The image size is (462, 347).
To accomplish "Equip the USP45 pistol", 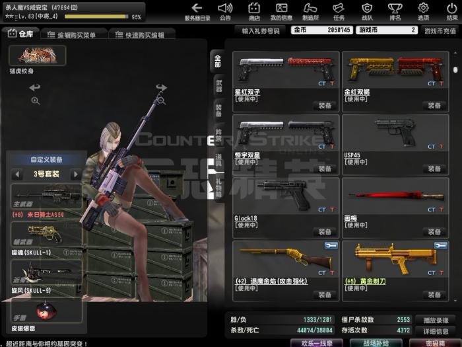I will click(x=434, y=169).
